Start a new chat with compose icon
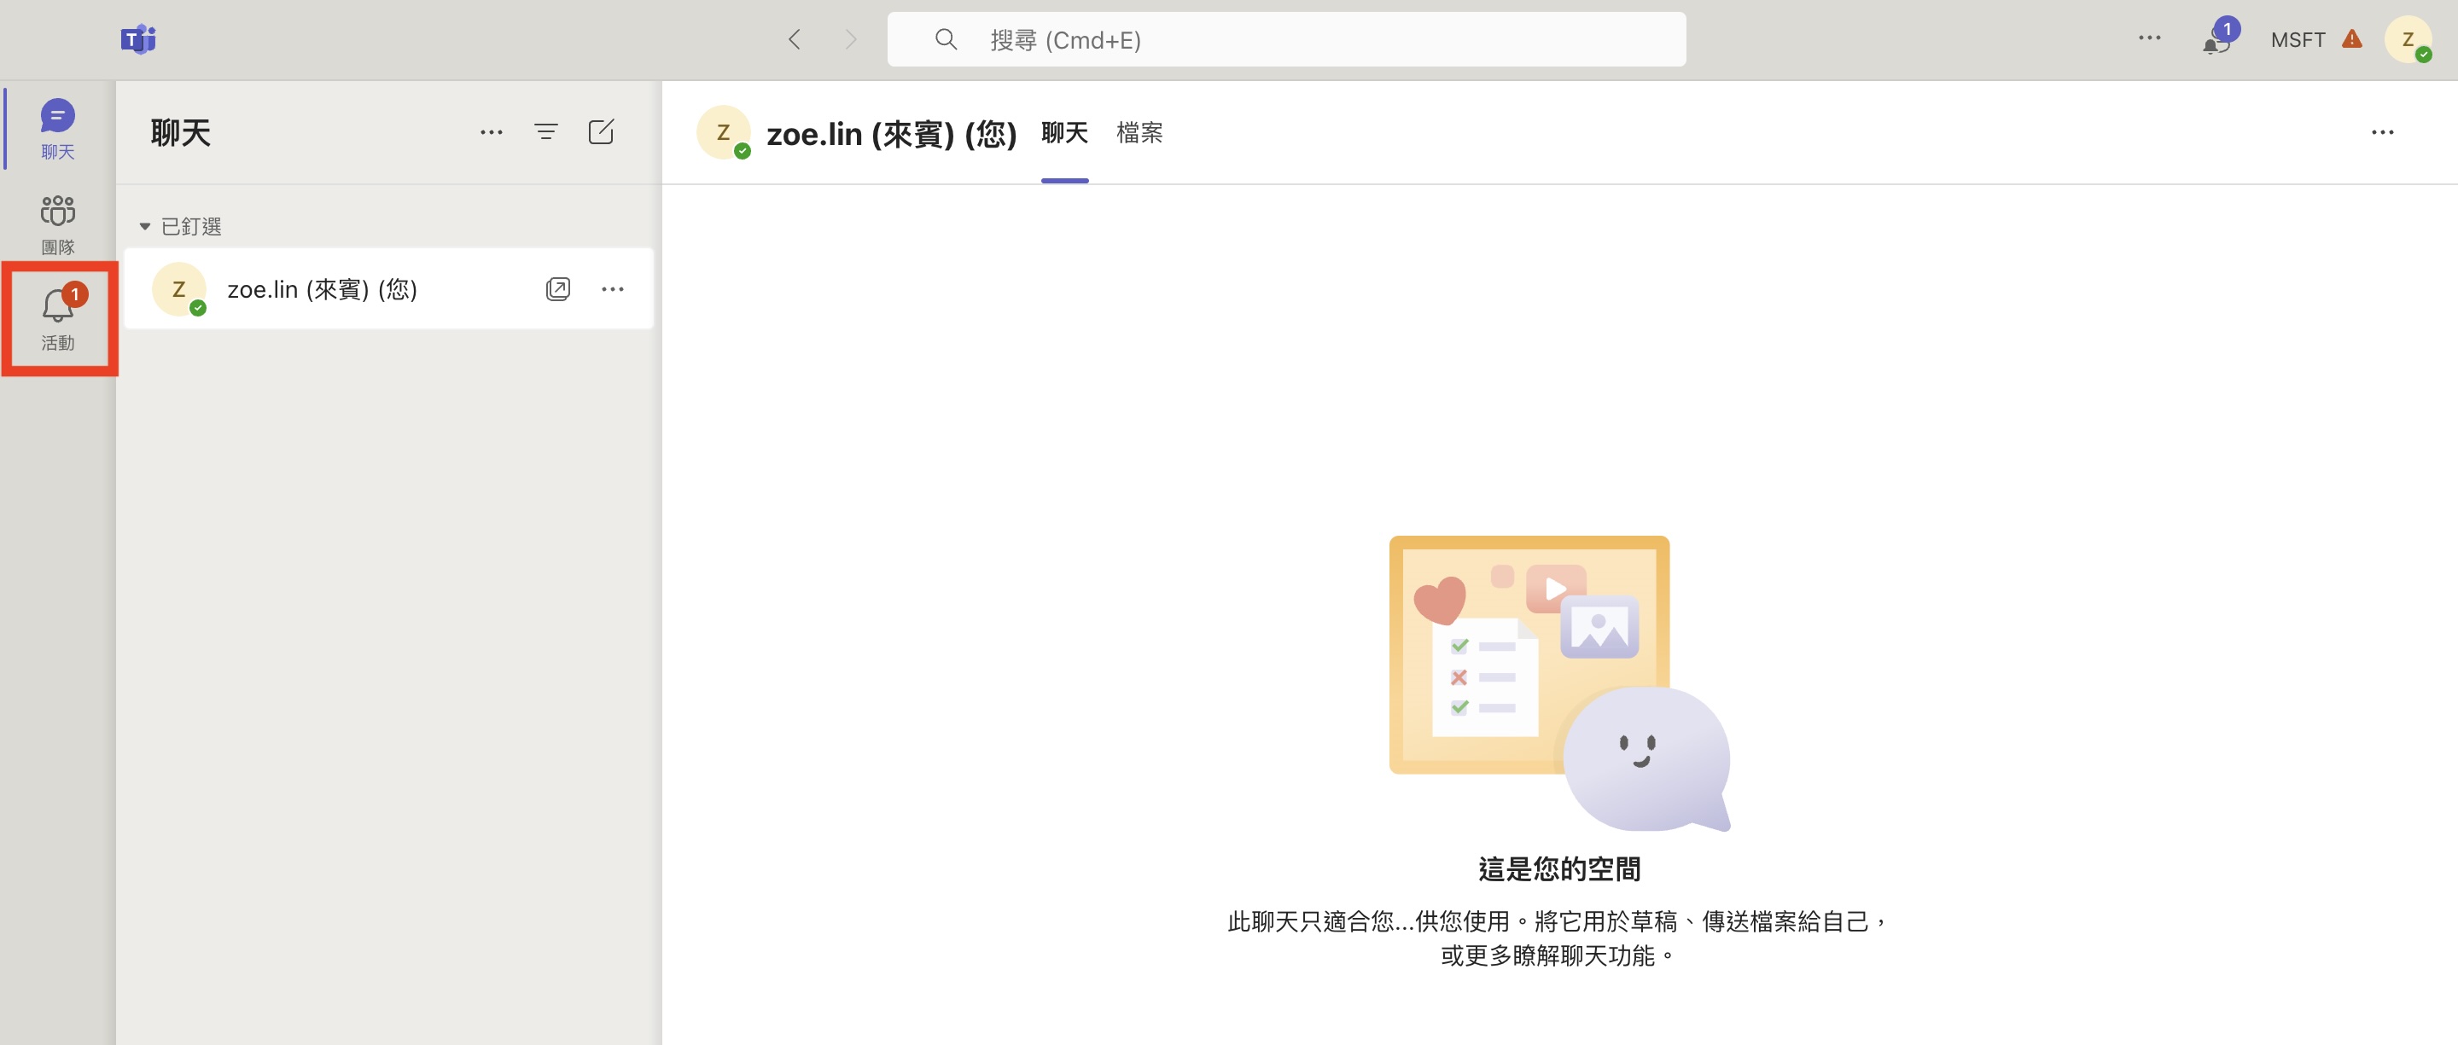Viewport: 2458px width, 1045px height. [x=601, y=131]
